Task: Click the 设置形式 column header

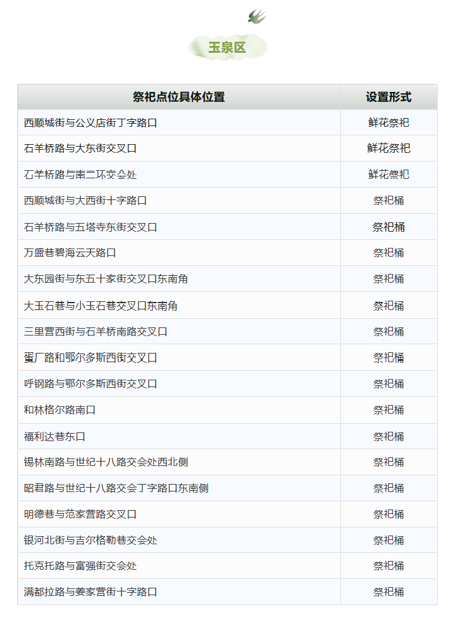Action: click(388, 97)
